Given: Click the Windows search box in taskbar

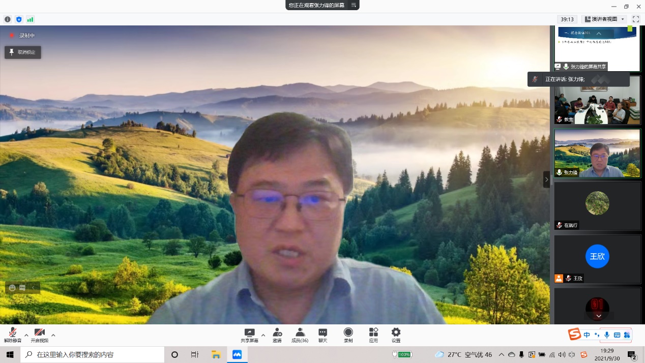Looking at the screenshot, I should 94,354.
